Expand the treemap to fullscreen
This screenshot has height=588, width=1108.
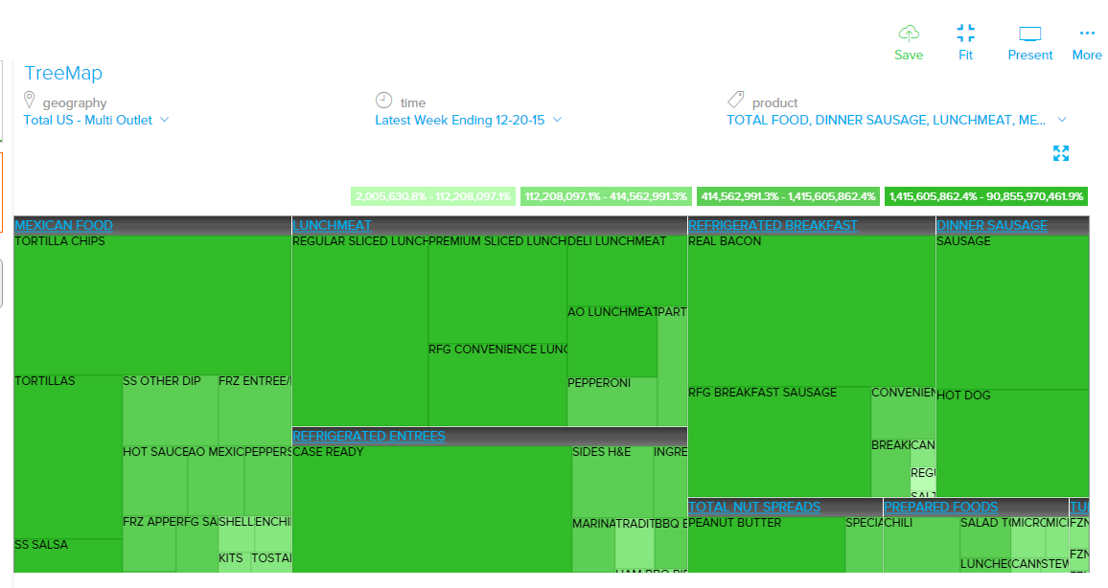(x=1060, y=153)
